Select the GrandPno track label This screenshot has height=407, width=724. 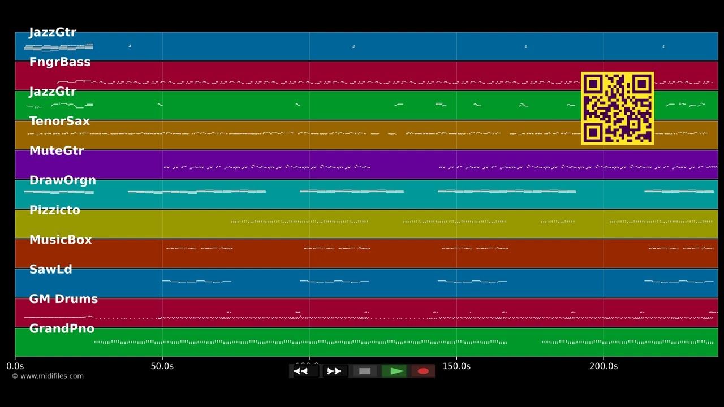[62, 328]
